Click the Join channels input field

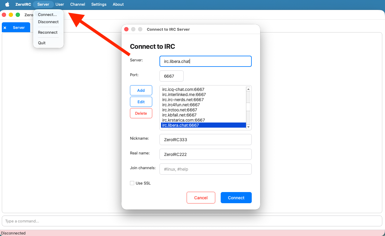206,169
